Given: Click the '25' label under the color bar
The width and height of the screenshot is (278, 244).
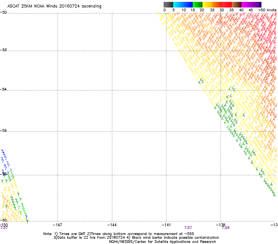Looking at the screenshot, I should (212, 10).
